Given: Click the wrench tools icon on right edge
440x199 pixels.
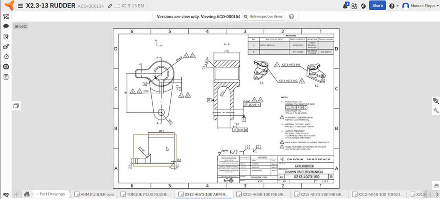Looking at the screenshot, I should tap(436, 110).
